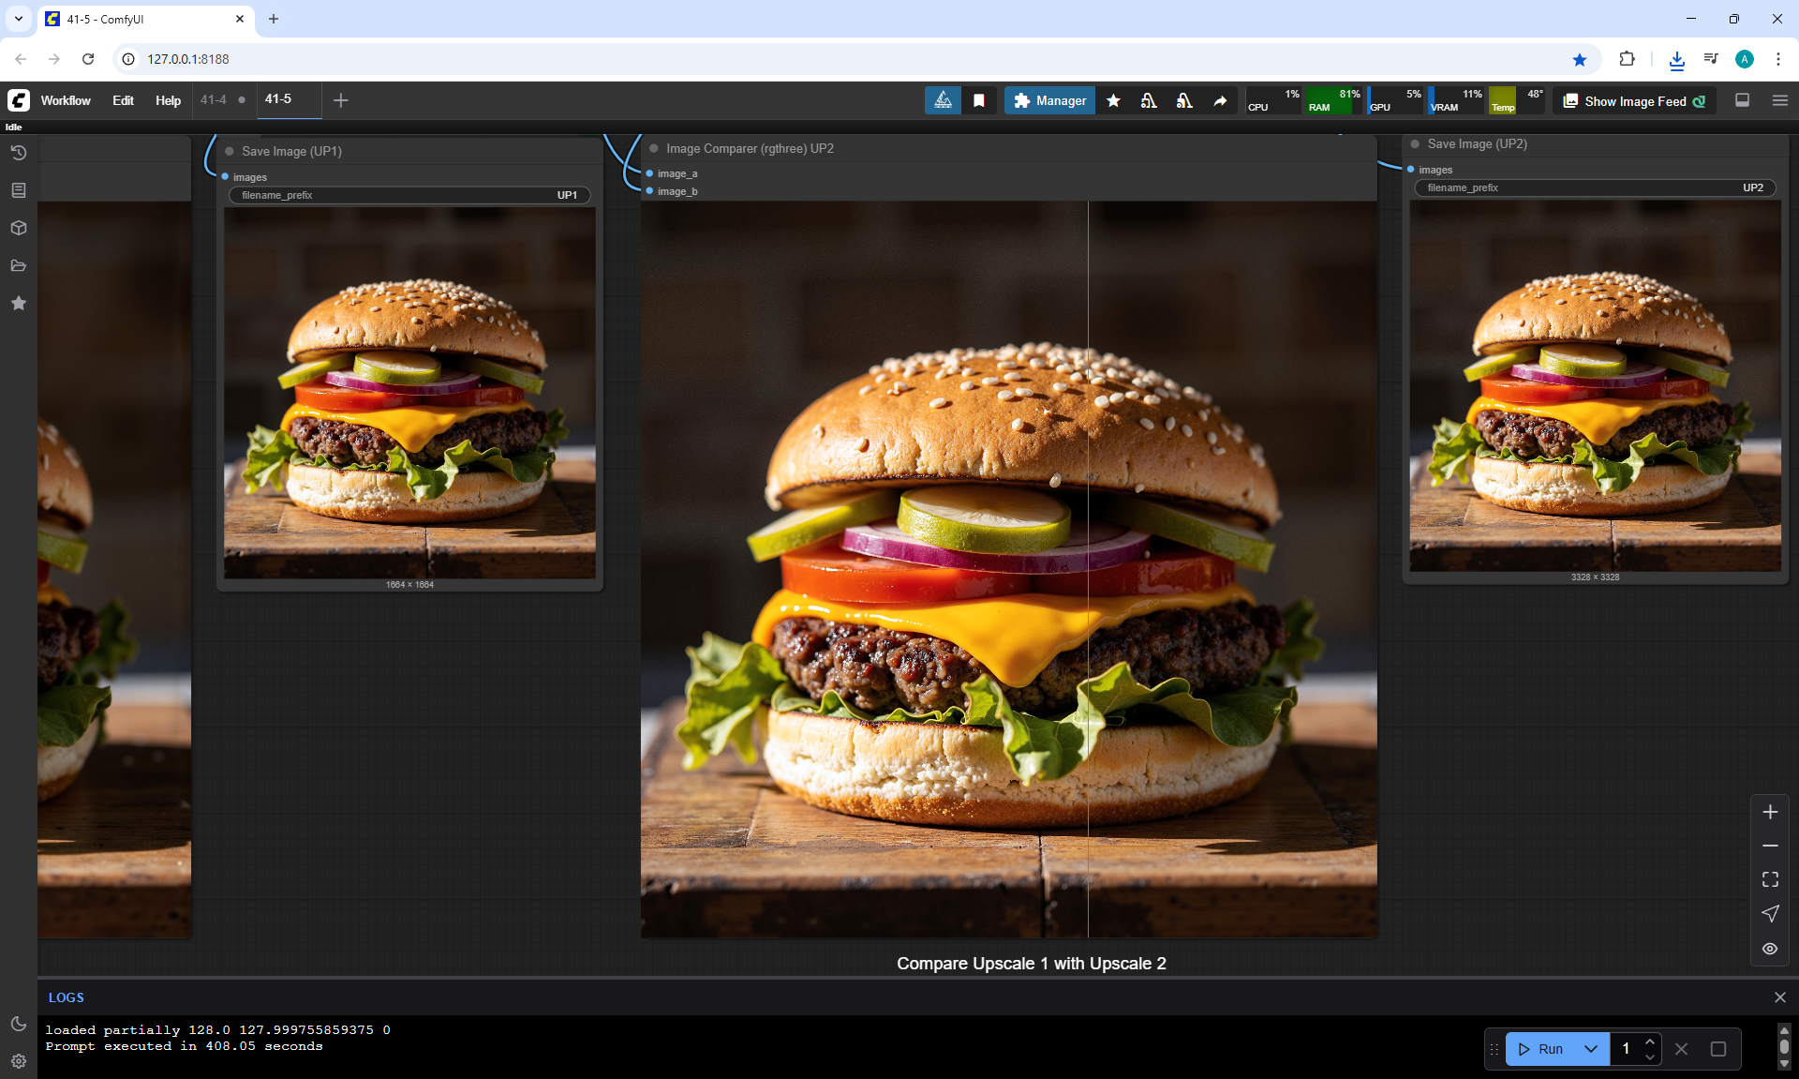The height and width of the screenshot is (1079, 1799).
Task: Click the UP1 filename_prefix field
Action: pos(409,195)
